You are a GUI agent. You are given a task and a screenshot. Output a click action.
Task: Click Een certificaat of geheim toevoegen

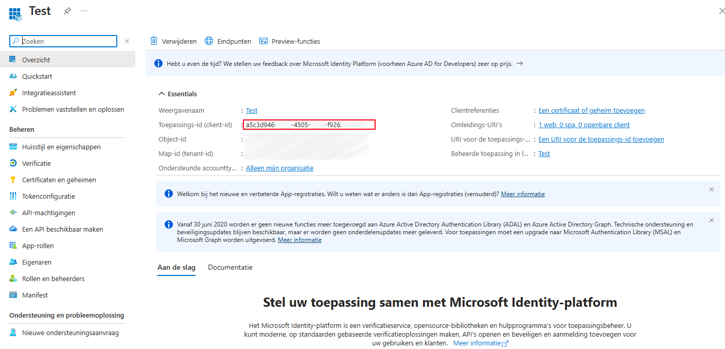tap(592, 110)
